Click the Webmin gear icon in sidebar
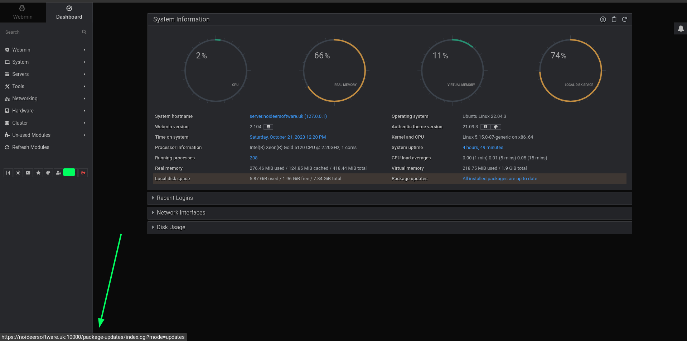 pos(7,50)
